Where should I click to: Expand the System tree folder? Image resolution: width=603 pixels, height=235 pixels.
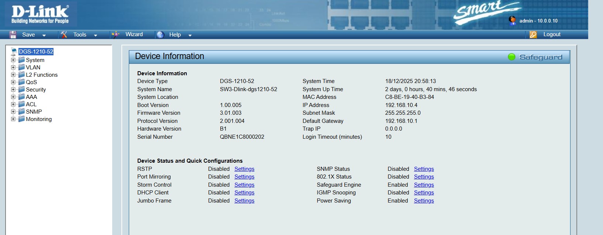pyautogui.click(x=13, y=60)
